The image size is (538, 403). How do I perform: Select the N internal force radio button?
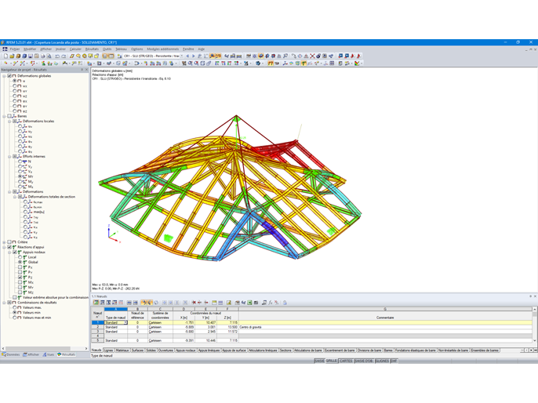pyautogui.click(x=20, y=162)
